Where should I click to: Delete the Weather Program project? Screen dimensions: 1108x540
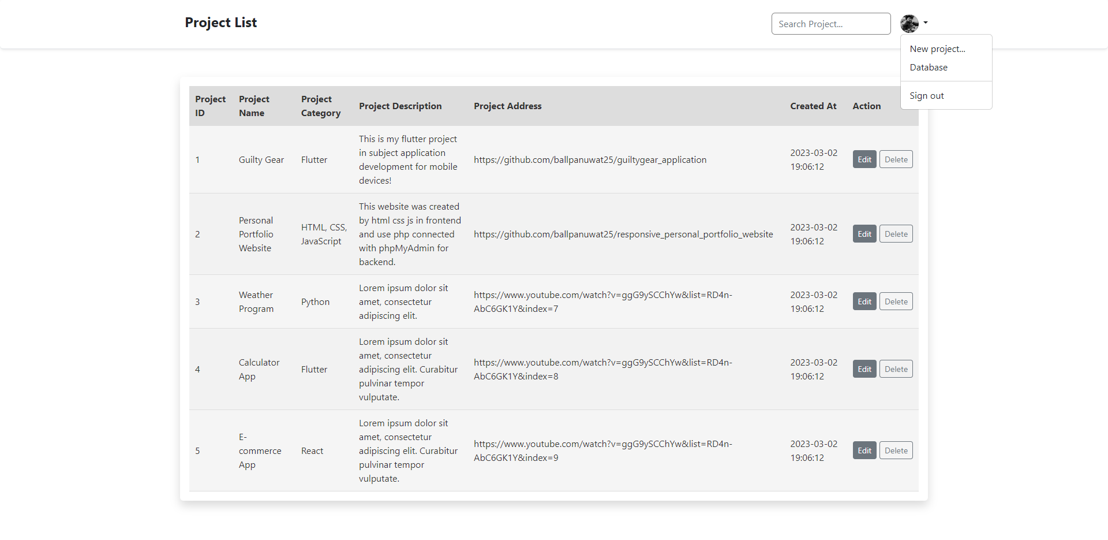(896, 301)
